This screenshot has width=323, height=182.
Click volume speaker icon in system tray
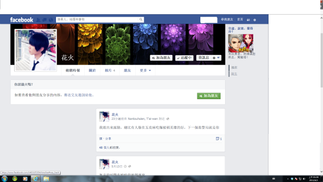point(304,179)
